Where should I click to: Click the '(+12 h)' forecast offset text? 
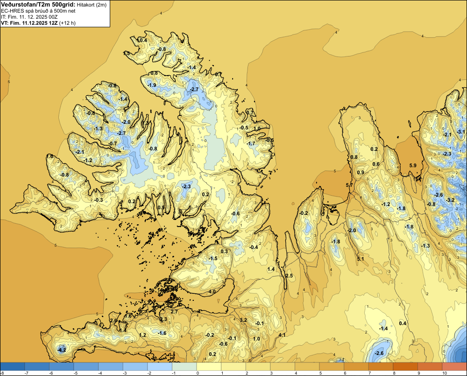[68, 23]
